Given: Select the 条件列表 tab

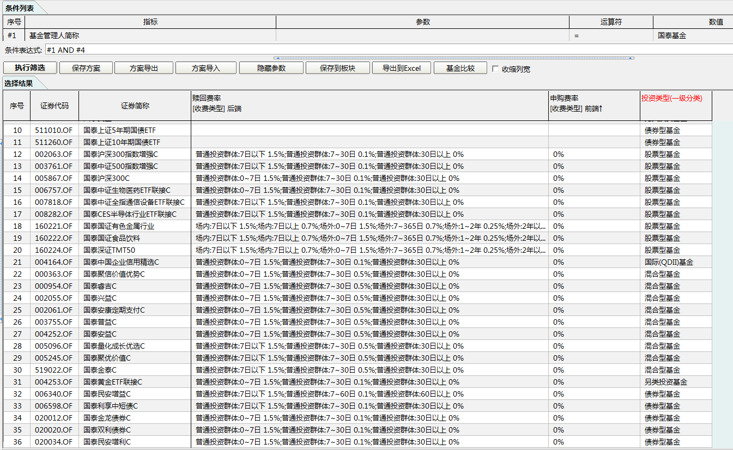Looking at the screenshot, I should 20,8.
